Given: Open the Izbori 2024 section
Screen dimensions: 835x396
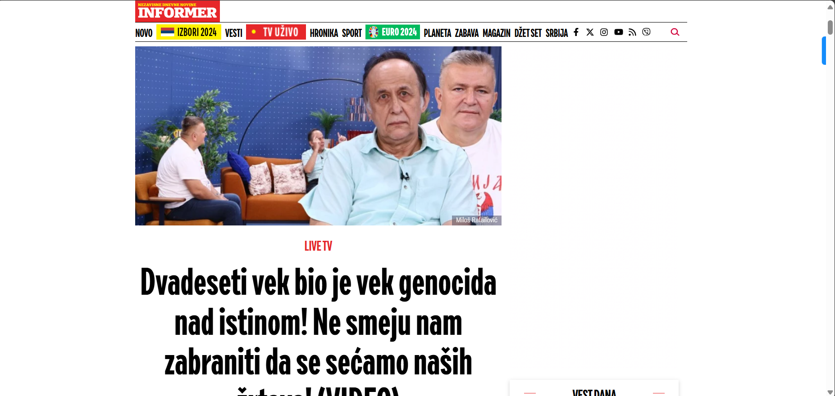Looking at the screenshot, I should tap(189, 32).
